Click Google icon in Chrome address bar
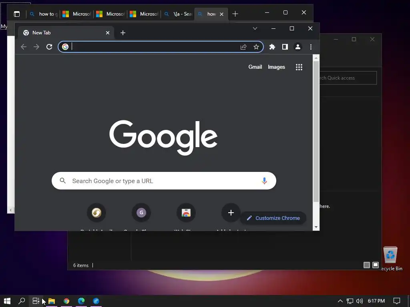The width and height of the screenshot is (410, 307). tap(65, 47)
